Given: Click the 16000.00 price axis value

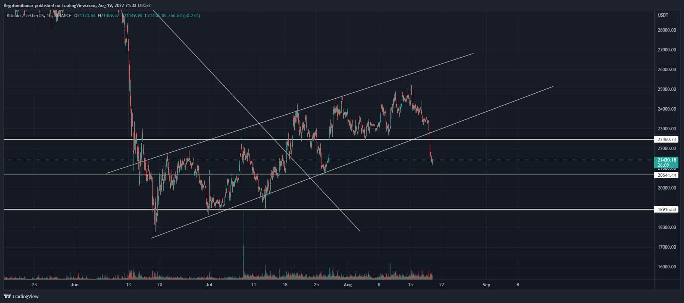Looking at the screenshot, I should point(667,267).
